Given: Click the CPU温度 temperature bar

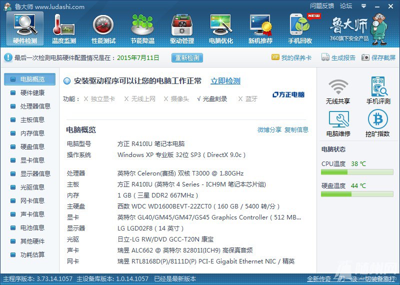Looking at the screenshot, I should pyautogui.click(x=357, y=172).
